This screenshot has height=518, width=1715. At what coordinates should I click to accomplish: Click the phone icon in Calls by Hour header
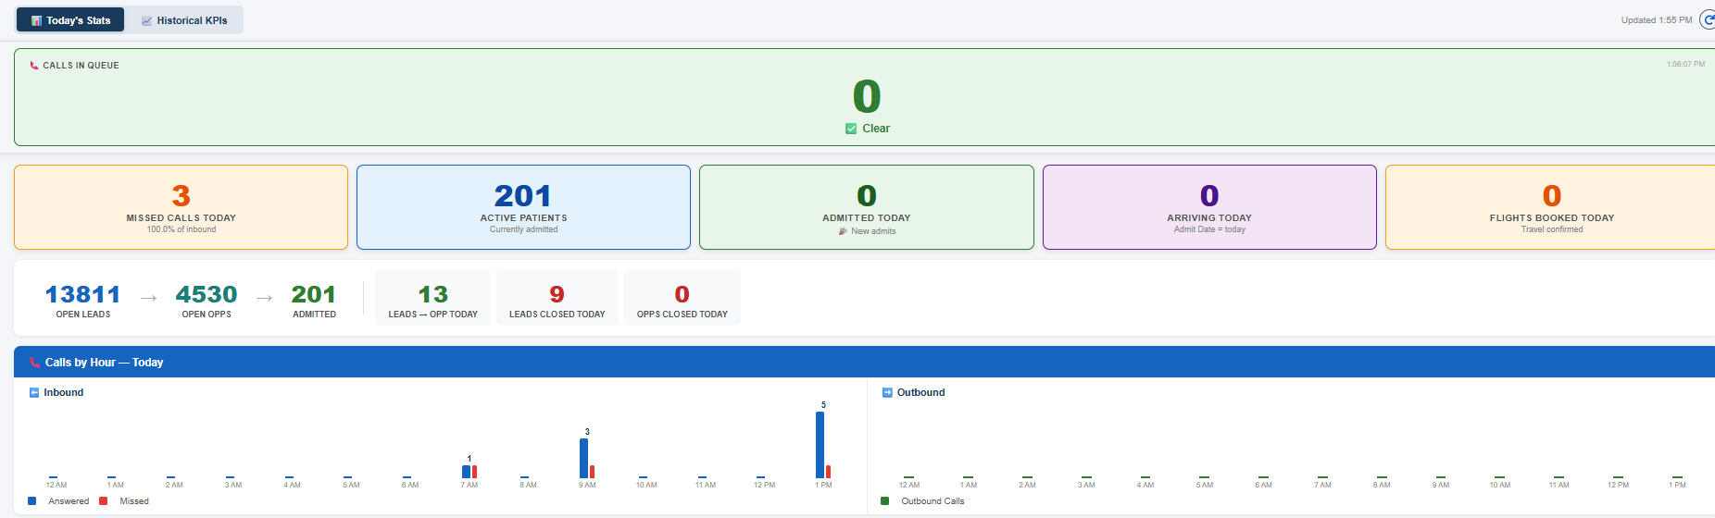tap(34, 363)
